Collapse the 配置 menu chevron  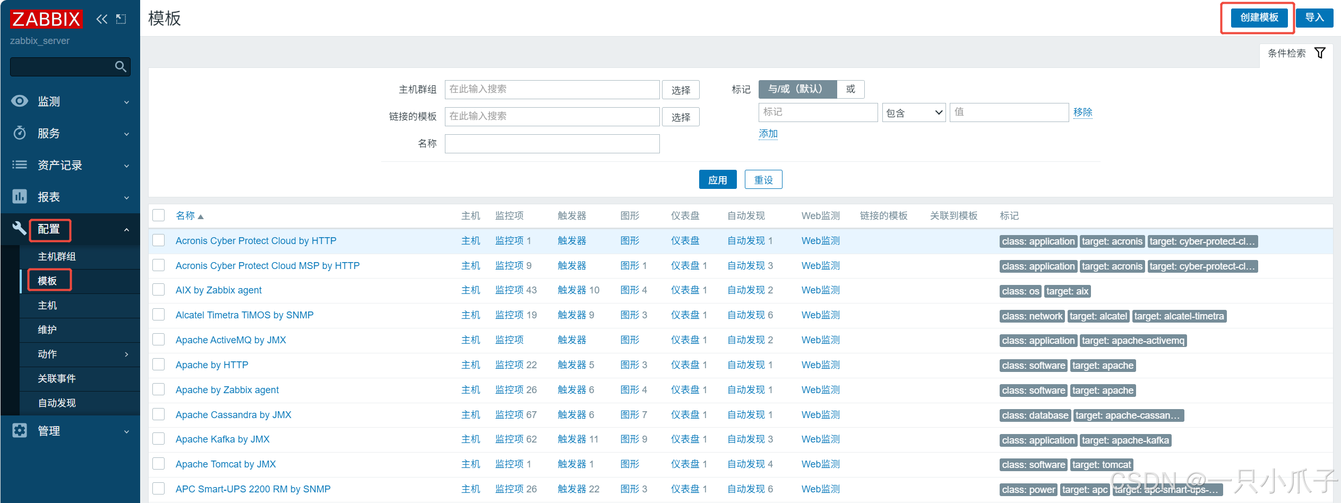click(x=126, y=229)
